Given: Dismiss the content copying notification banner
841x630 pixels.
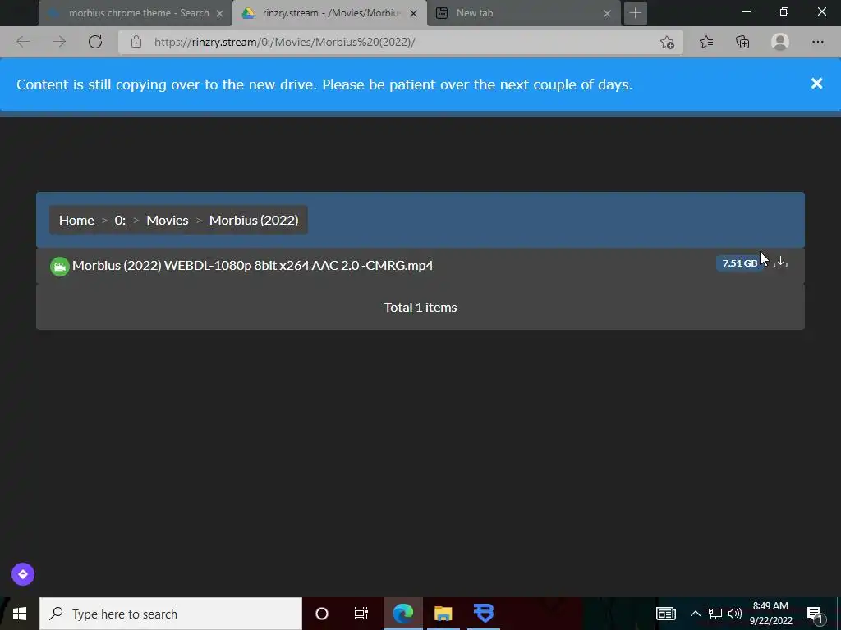Looking at the screenshot, I should (x=816, y=84).
